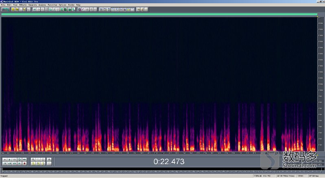325x178 pixels.
Task: Click the Go to Beginning button
Action: coord(4,163)
